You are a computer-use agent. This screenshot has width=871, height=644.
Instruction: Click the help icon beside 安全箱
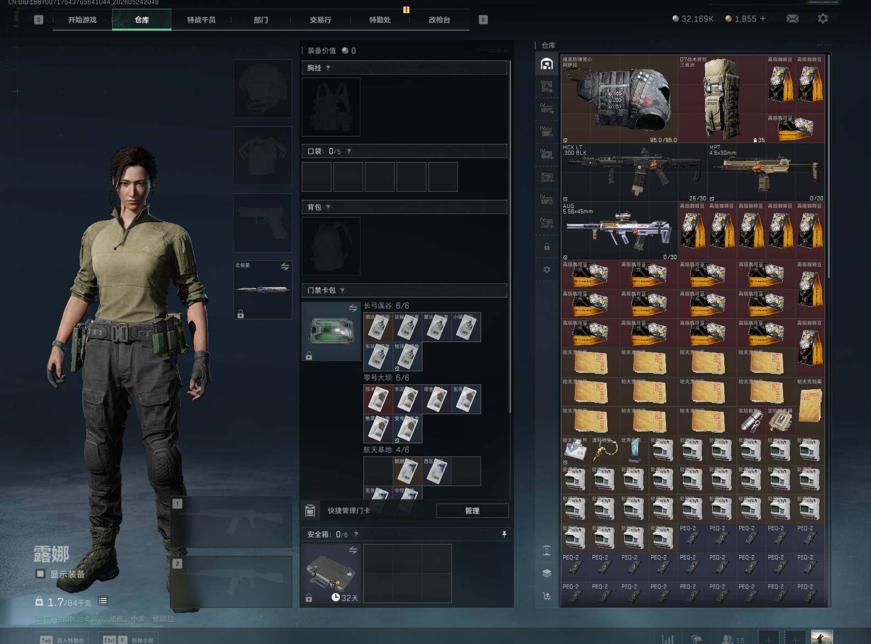click(356, 534)
